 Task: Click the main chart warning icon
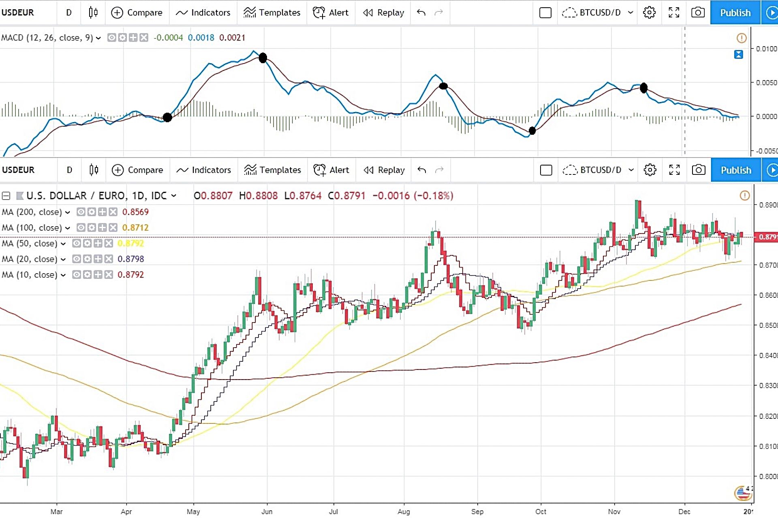[745, 196]
